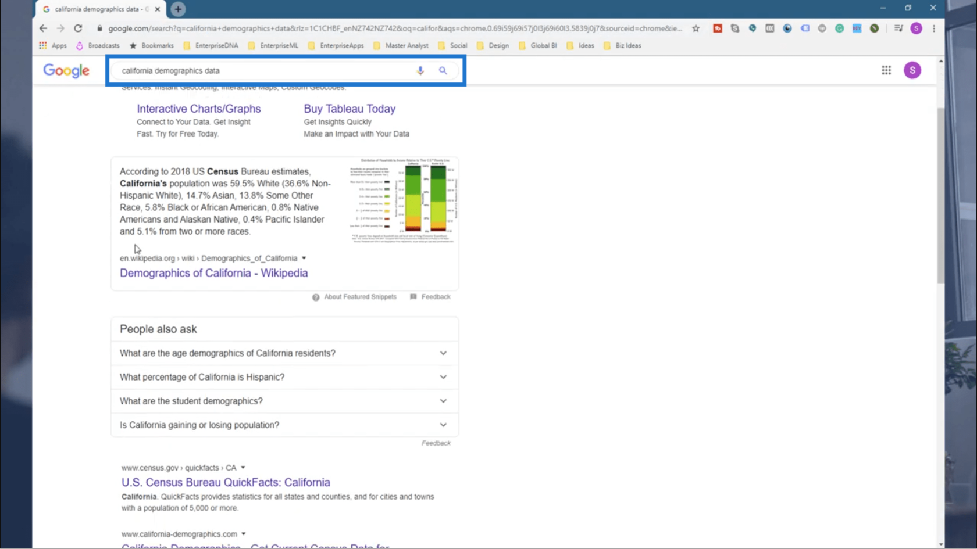Open the EnterpriseML bookmark folder
The width and height of the screenshot is (977, 549).
(x=273, y=45)
